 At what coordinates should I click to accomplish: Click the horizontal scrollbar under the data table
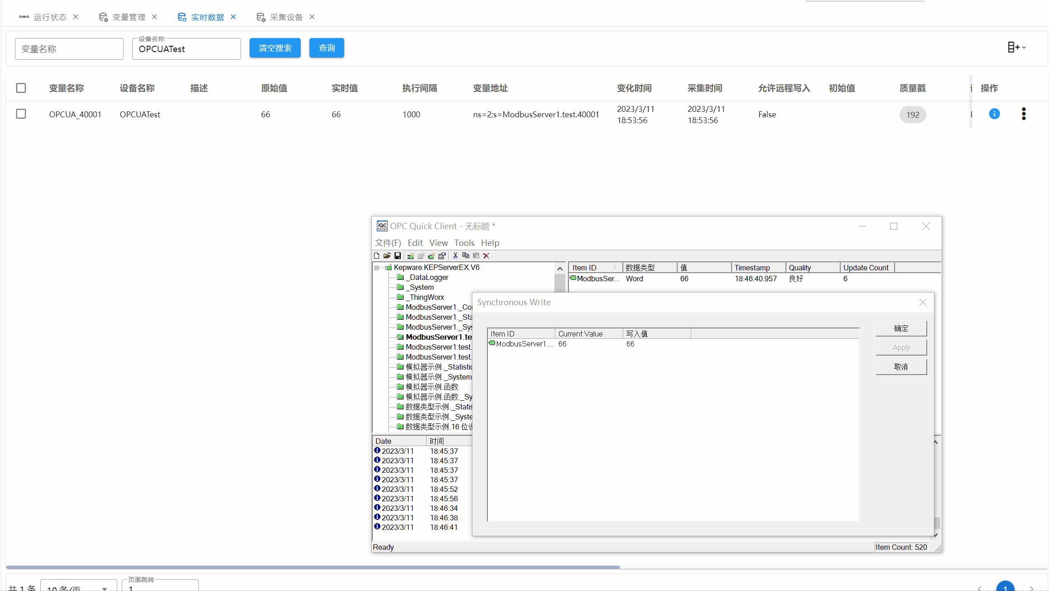313,567
